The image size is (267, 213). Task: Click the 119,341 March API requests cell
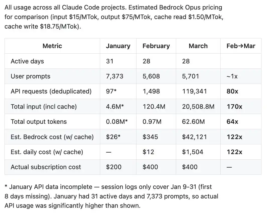(x=194, y=91)
